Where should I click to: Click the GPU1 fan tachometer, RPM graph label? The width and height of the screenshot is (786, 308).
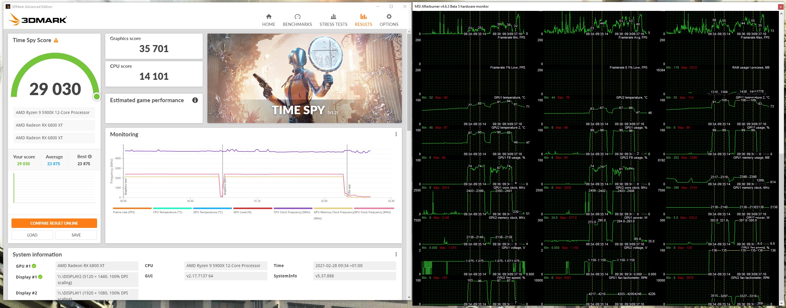coord(628,278)
